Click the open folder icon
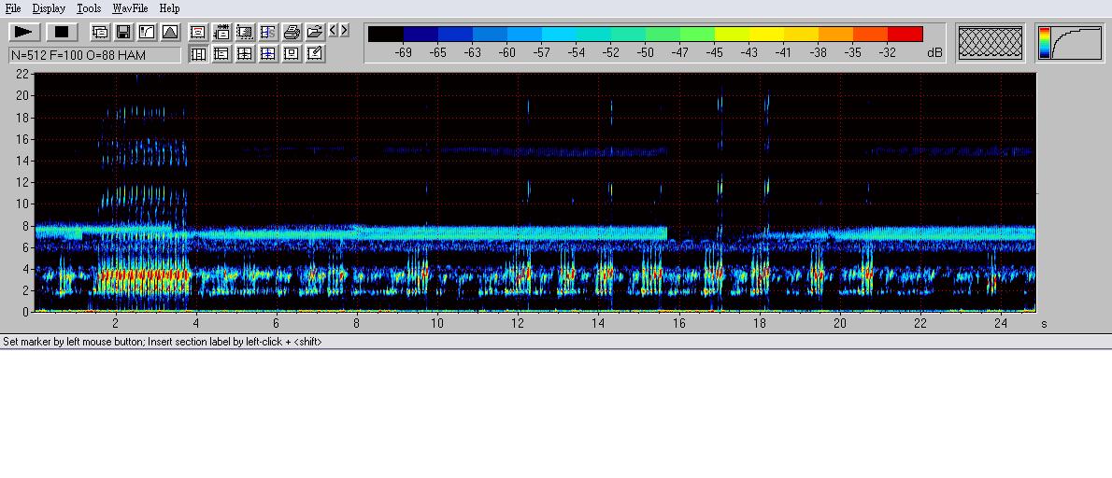 pos(315,32)
